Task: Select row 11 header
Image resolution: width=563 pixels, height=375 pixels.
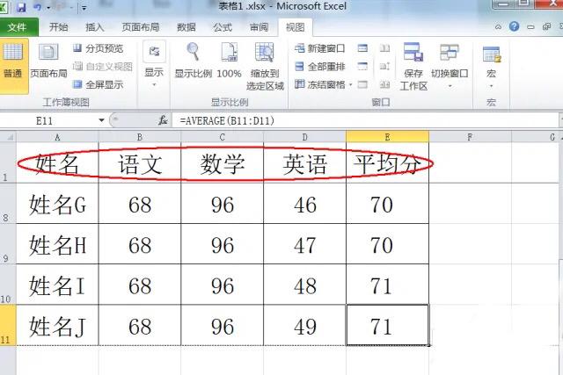Action: click(x=8, y=325)
